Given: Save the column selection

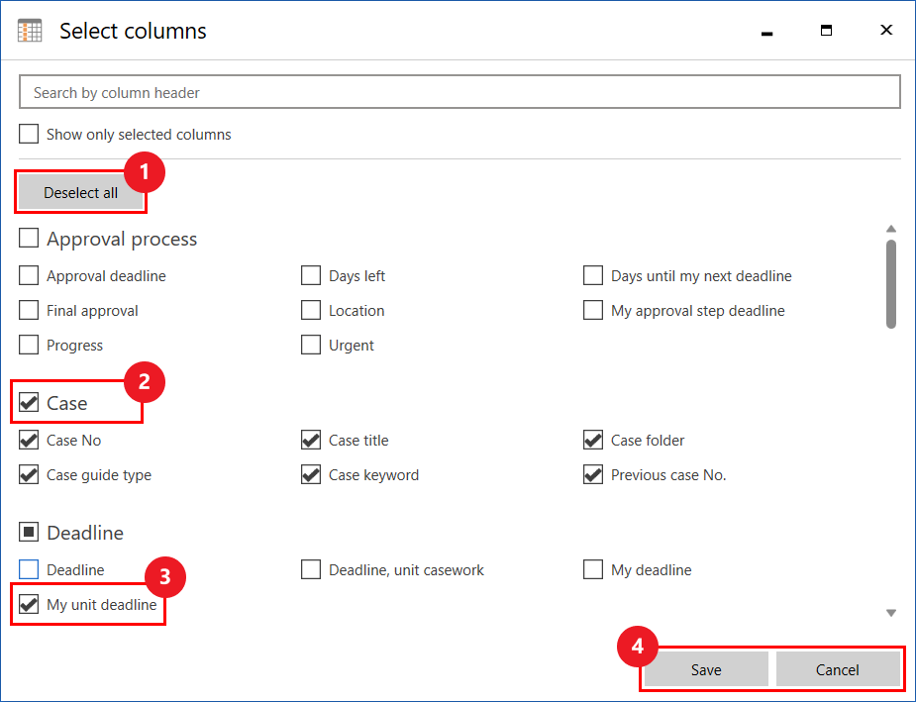Looking at the screenshot, I should tap(706, 669).
